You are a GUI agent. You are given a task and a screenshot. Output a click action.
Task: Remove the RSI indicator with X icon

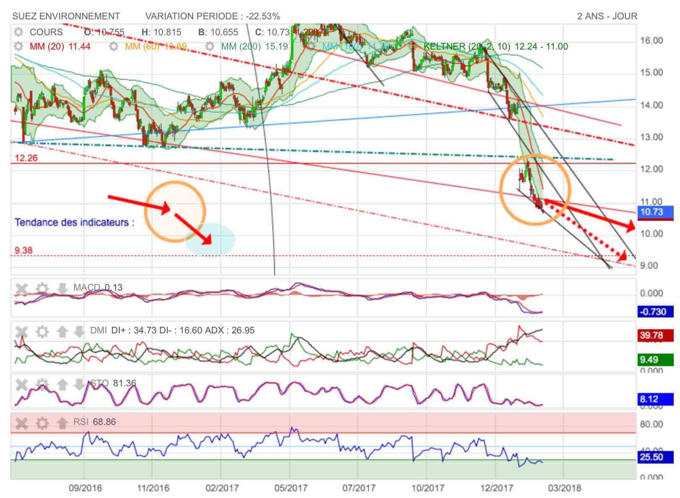21,423
